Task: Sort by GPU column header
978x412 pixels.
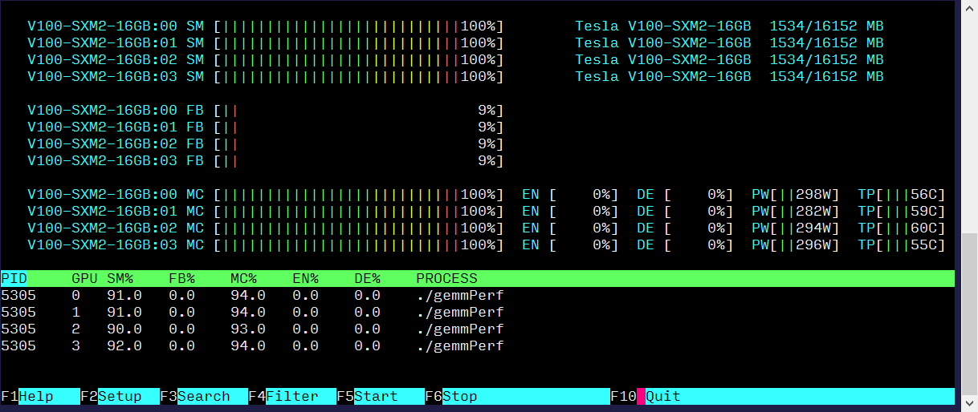Action: tap(85, 279)
